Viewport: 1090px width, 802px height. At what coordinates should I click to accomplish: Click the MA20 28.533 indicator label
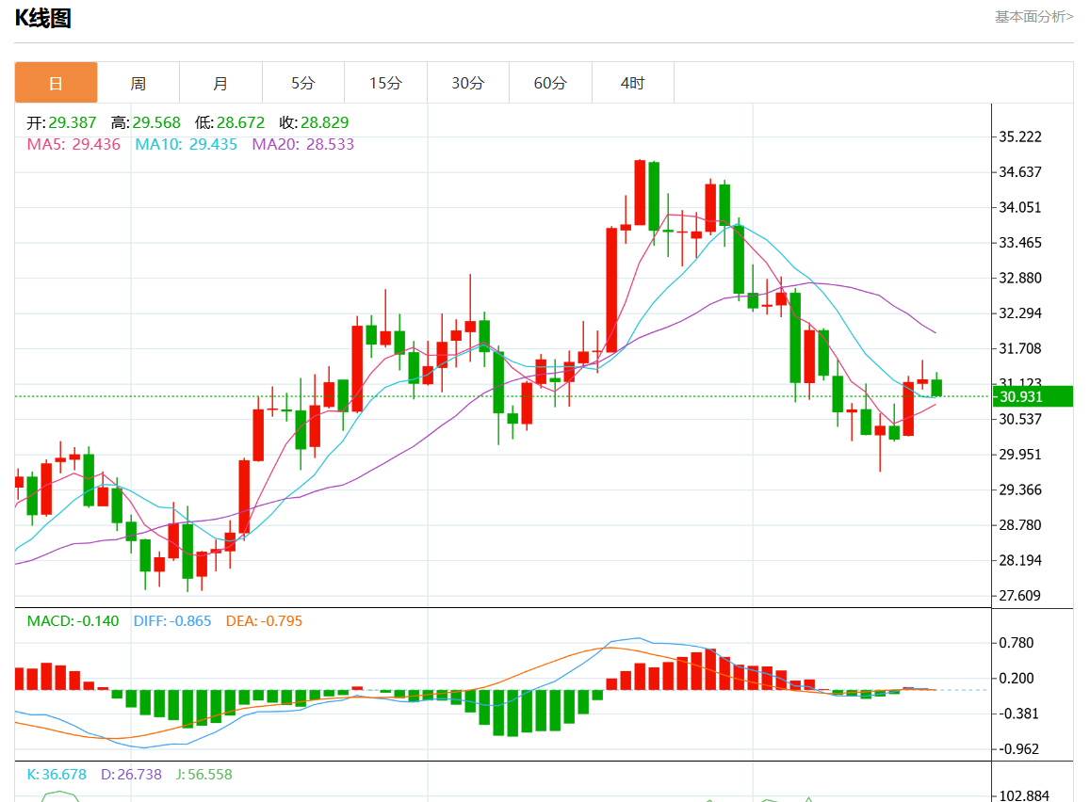click(x=302, y=144)
